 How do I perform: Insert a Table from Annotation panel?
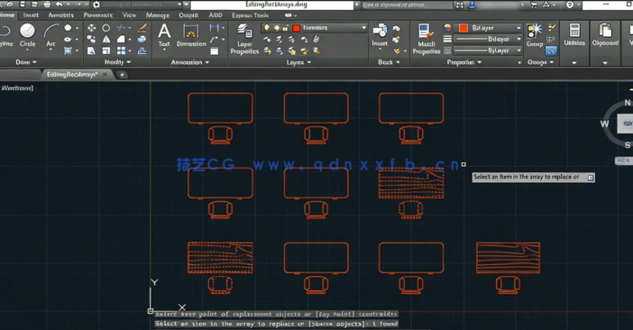215,50
